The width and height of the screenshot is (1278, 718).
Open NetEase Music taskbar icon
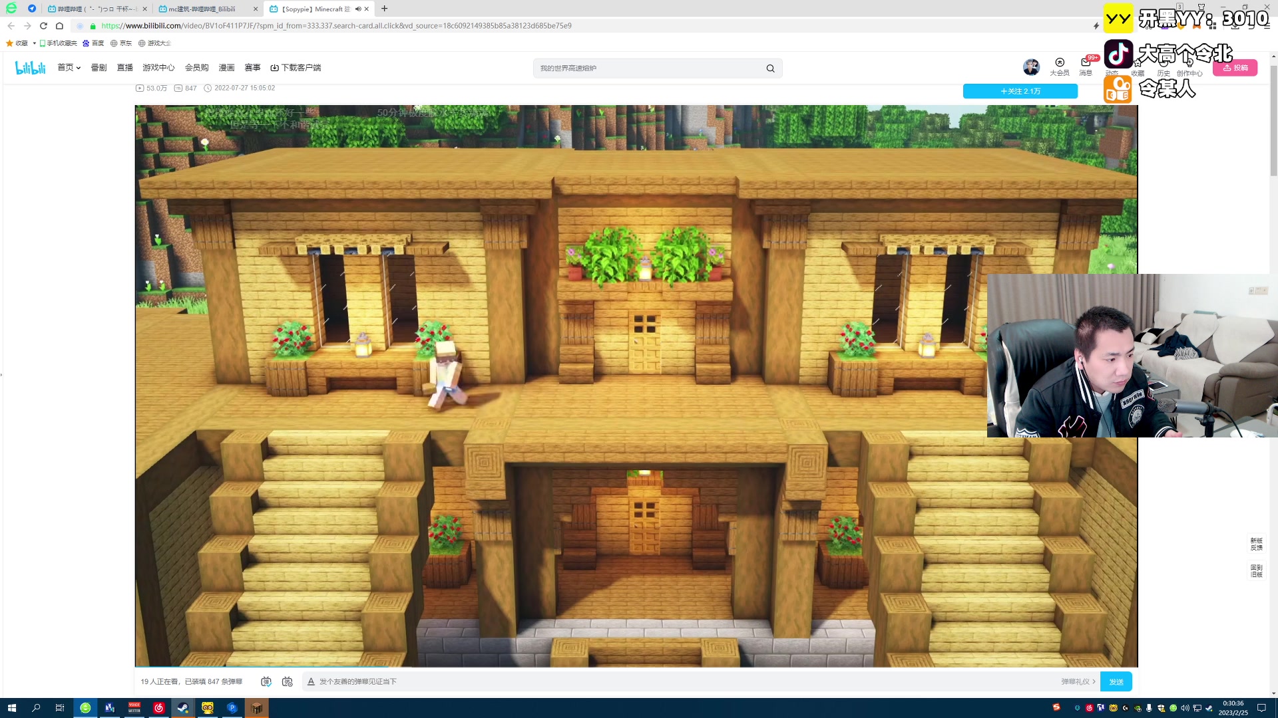tap(158, 708)
